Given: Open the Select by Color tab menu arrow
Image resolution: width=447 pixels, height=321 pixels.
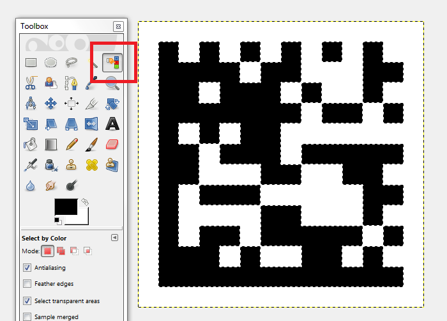Looking at the screenshot, I should (114, 238).
